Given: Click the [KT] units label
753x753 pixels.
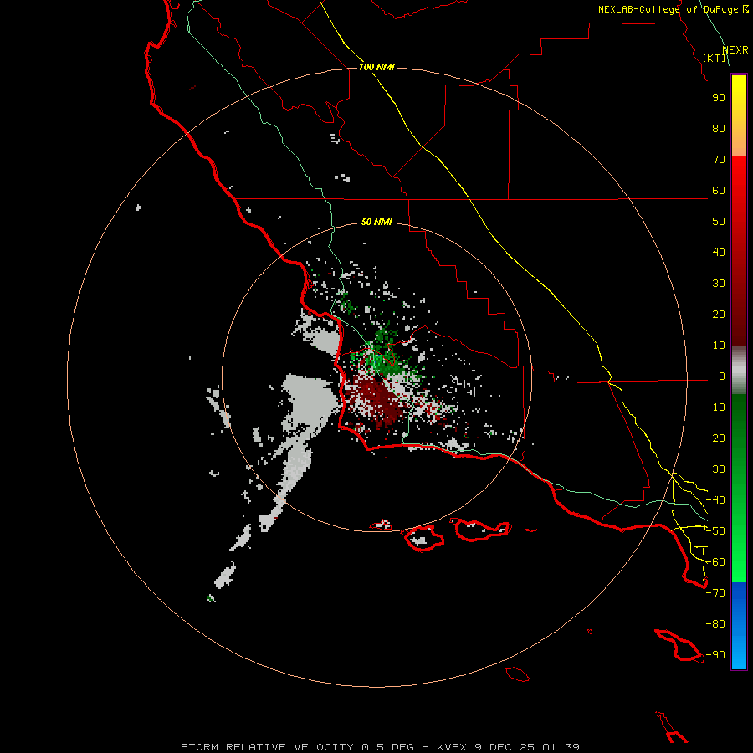Looking at the screenshot, I should tap(715, 58).
